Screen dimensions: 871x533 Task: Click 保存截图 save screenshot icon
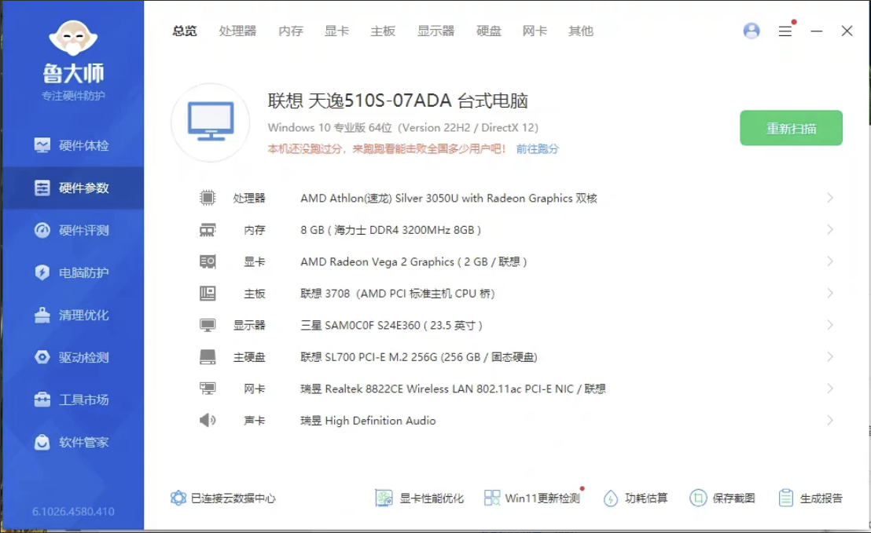(x=698, y=498)
